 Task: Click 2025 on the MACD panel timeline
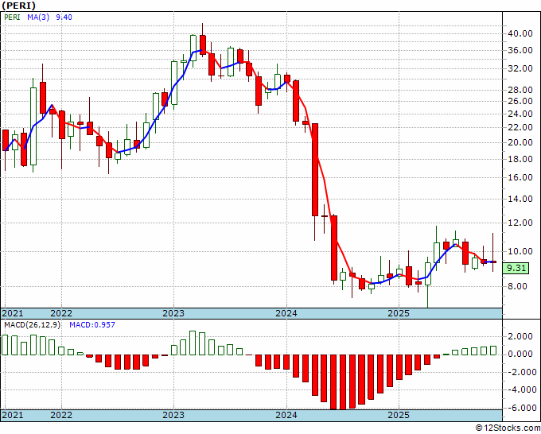(x=399, y=415)
